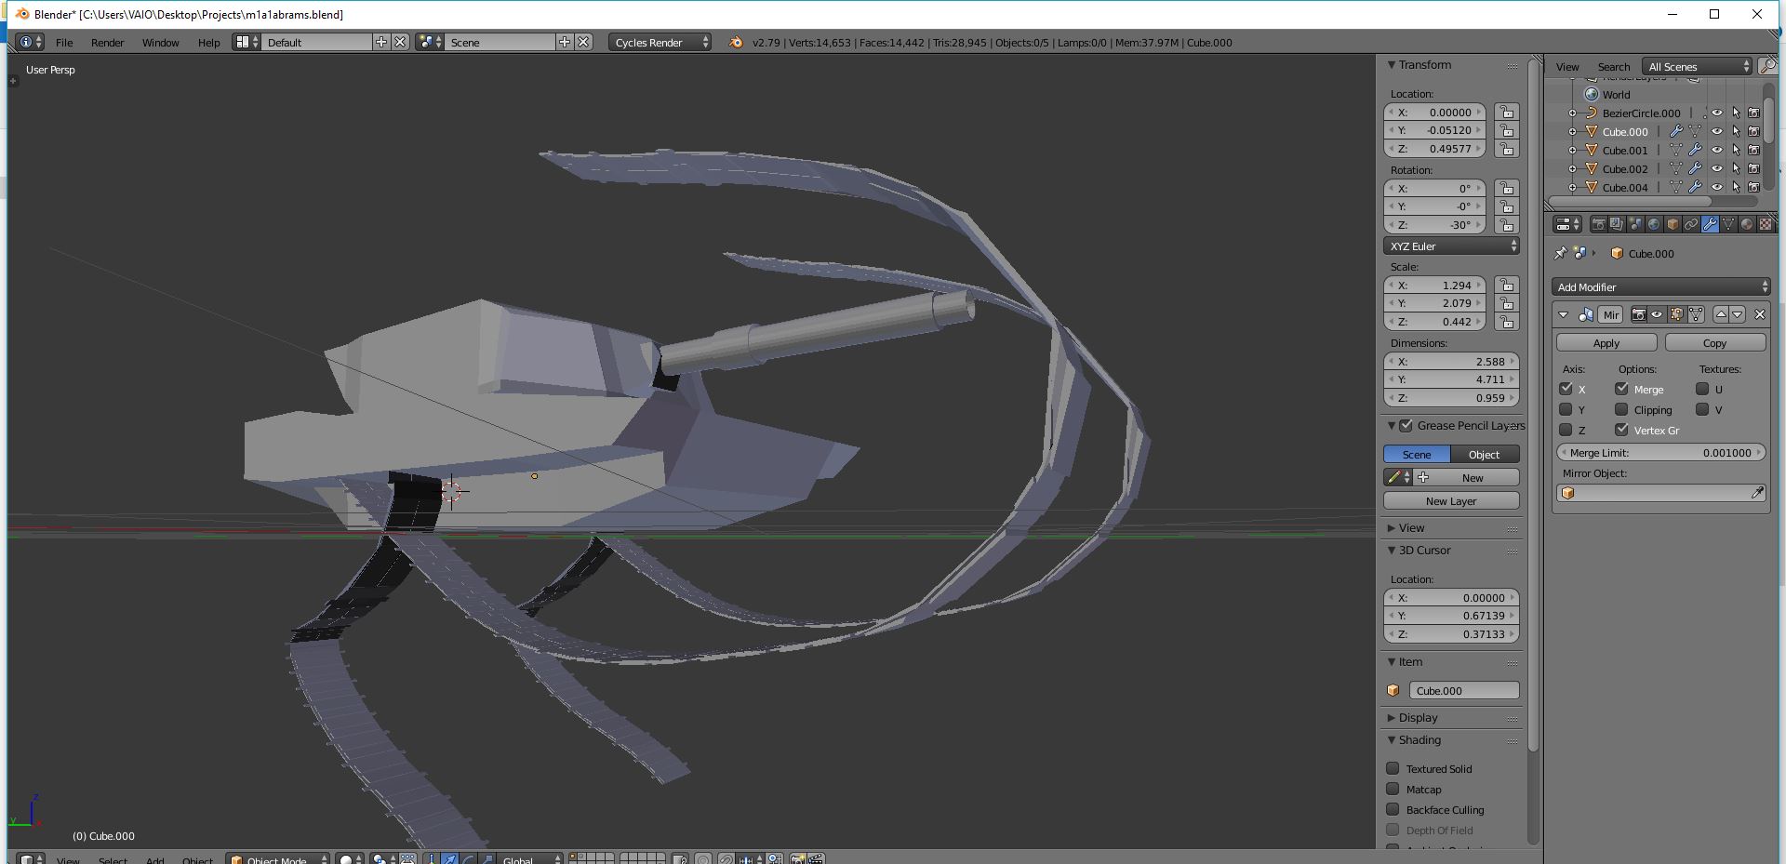This screenshot has width=1786, height=864.
Task: Hide BezierCircle.000 with its eye icon
Action: [1717, 113]
